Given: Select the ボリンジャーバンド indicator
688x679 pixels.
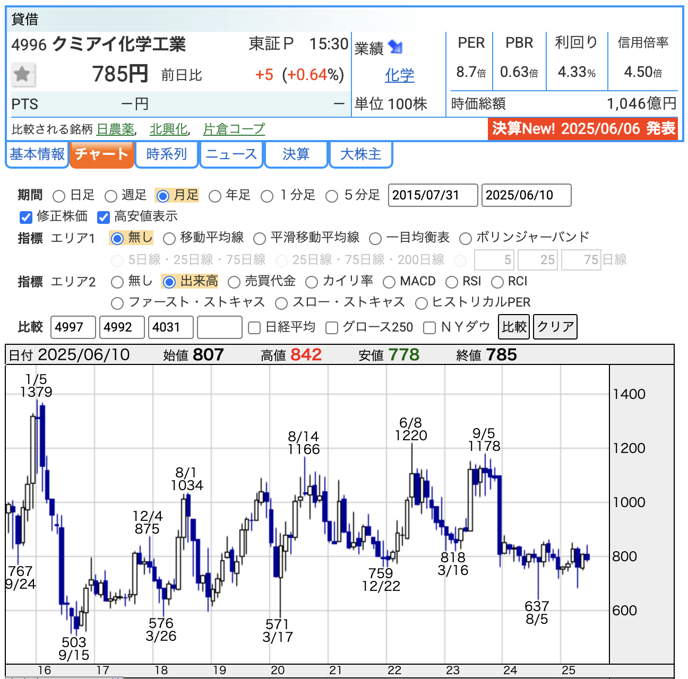Looking at the screenshot, I should pos(466,238).
